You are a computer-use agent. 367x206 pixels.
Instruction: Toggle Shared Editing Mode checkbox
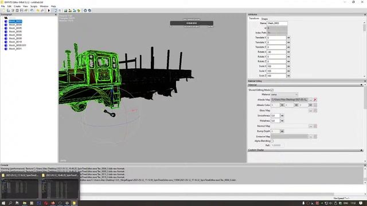click(x=272, y=90)
